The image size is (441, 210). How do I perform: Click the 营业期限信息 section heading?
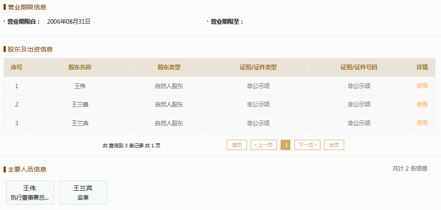(27, 7)
